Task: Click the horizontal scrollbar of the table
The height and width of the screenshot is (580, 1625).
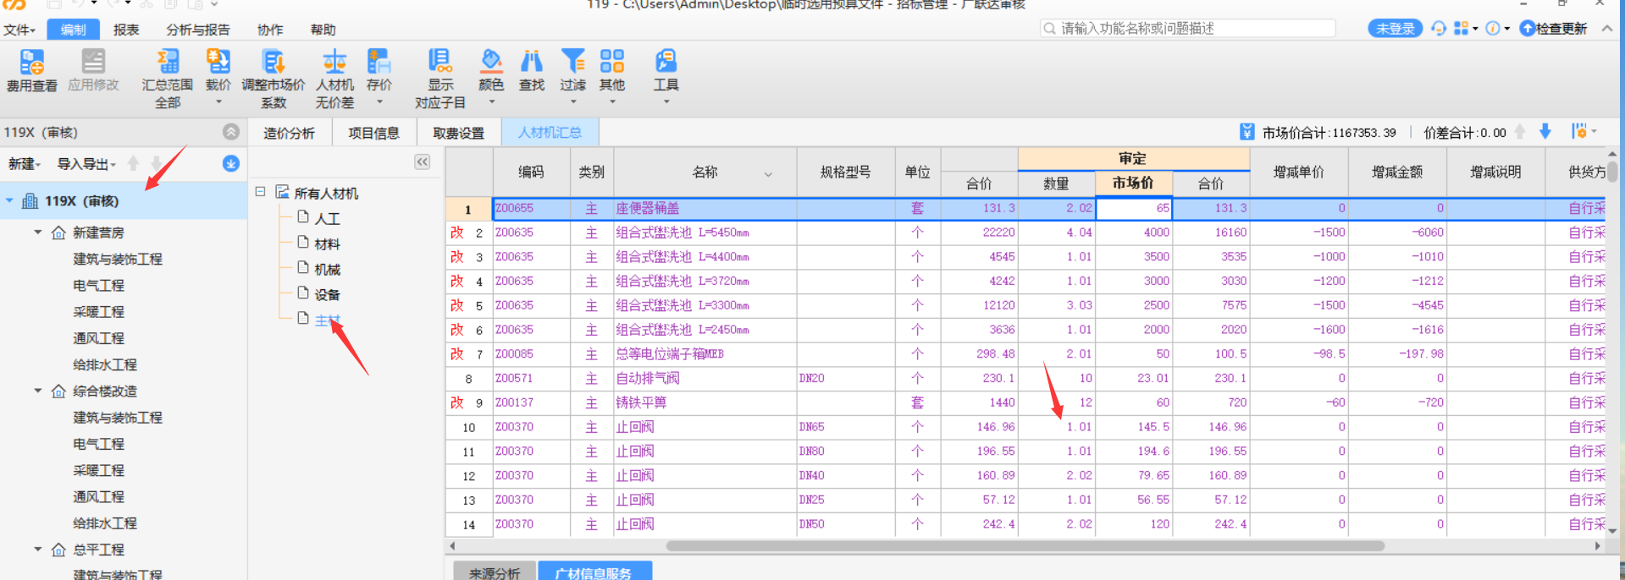Action: (1025, 546)
